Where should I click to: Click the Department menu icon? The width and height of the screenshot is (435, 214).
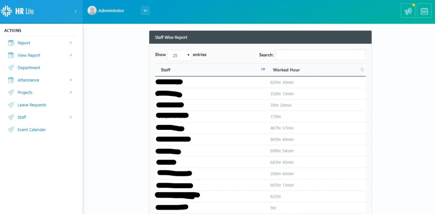11,67
